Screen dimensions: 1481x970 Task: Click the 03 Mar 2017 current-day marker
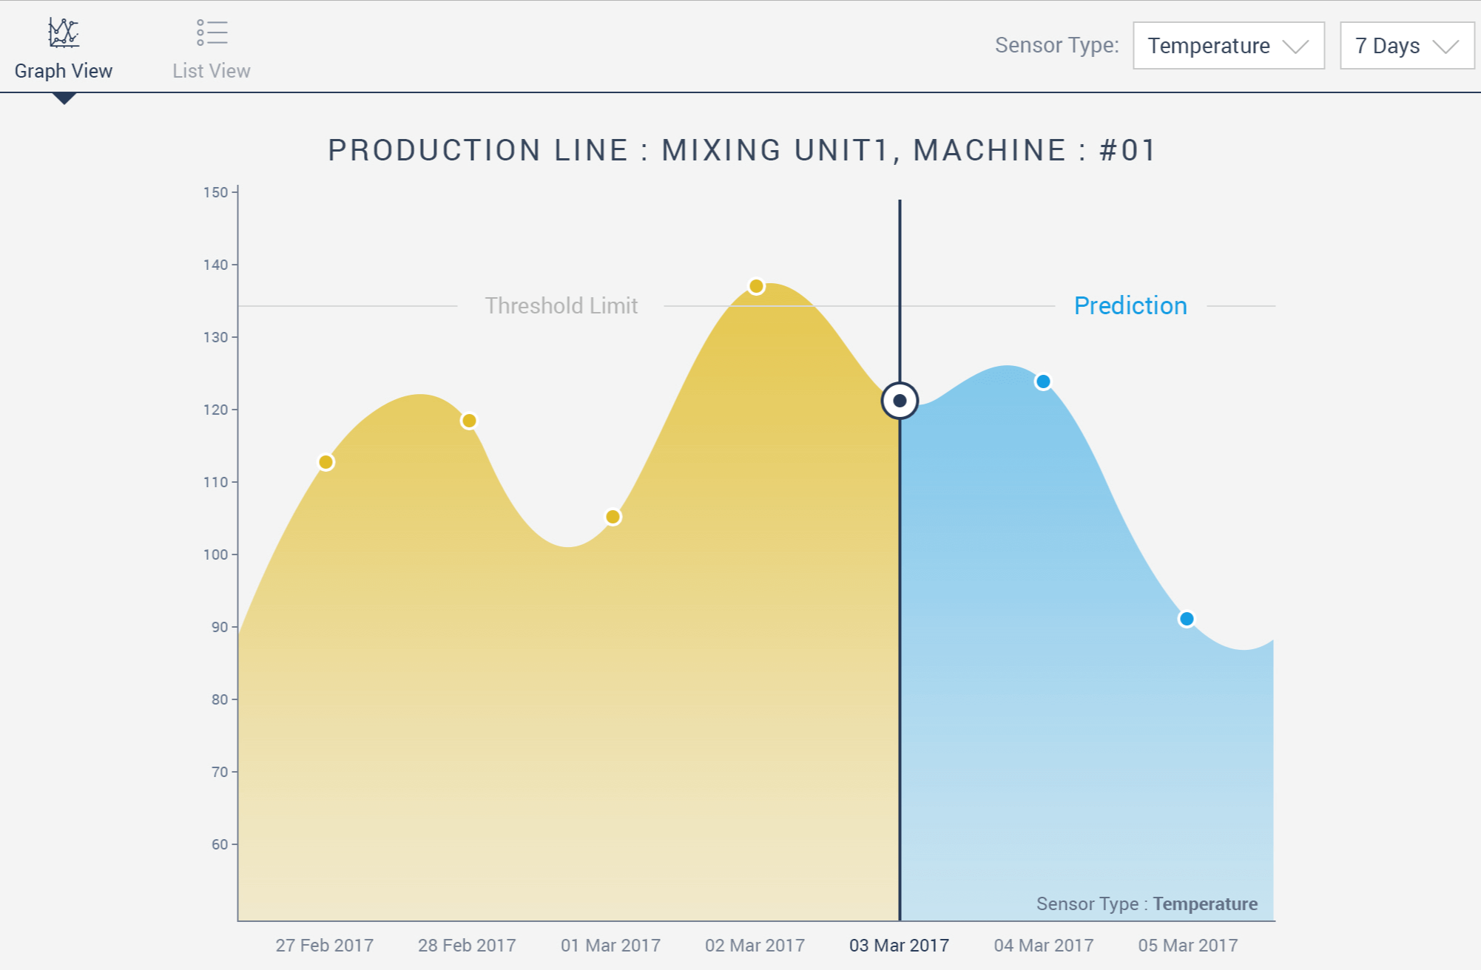point(900,401)
